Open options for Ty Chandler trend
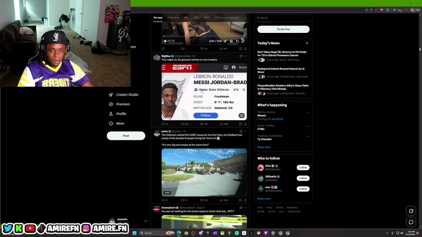Image resolution: width=422 pixels, height=237 pixels. 308,136
